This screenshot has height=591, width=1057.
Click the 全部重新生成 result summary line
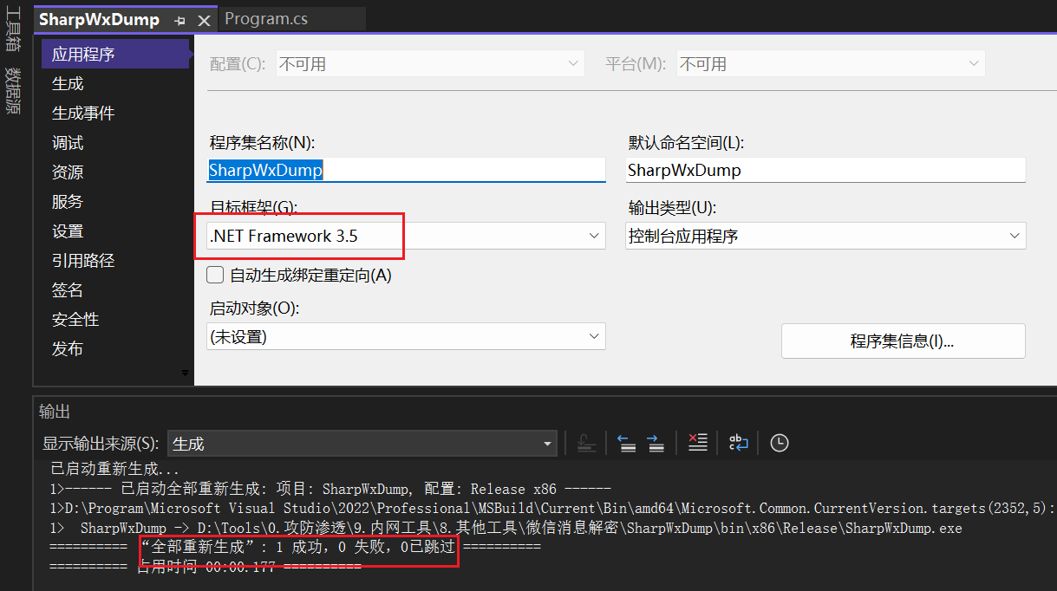click(x=295, y=548)
